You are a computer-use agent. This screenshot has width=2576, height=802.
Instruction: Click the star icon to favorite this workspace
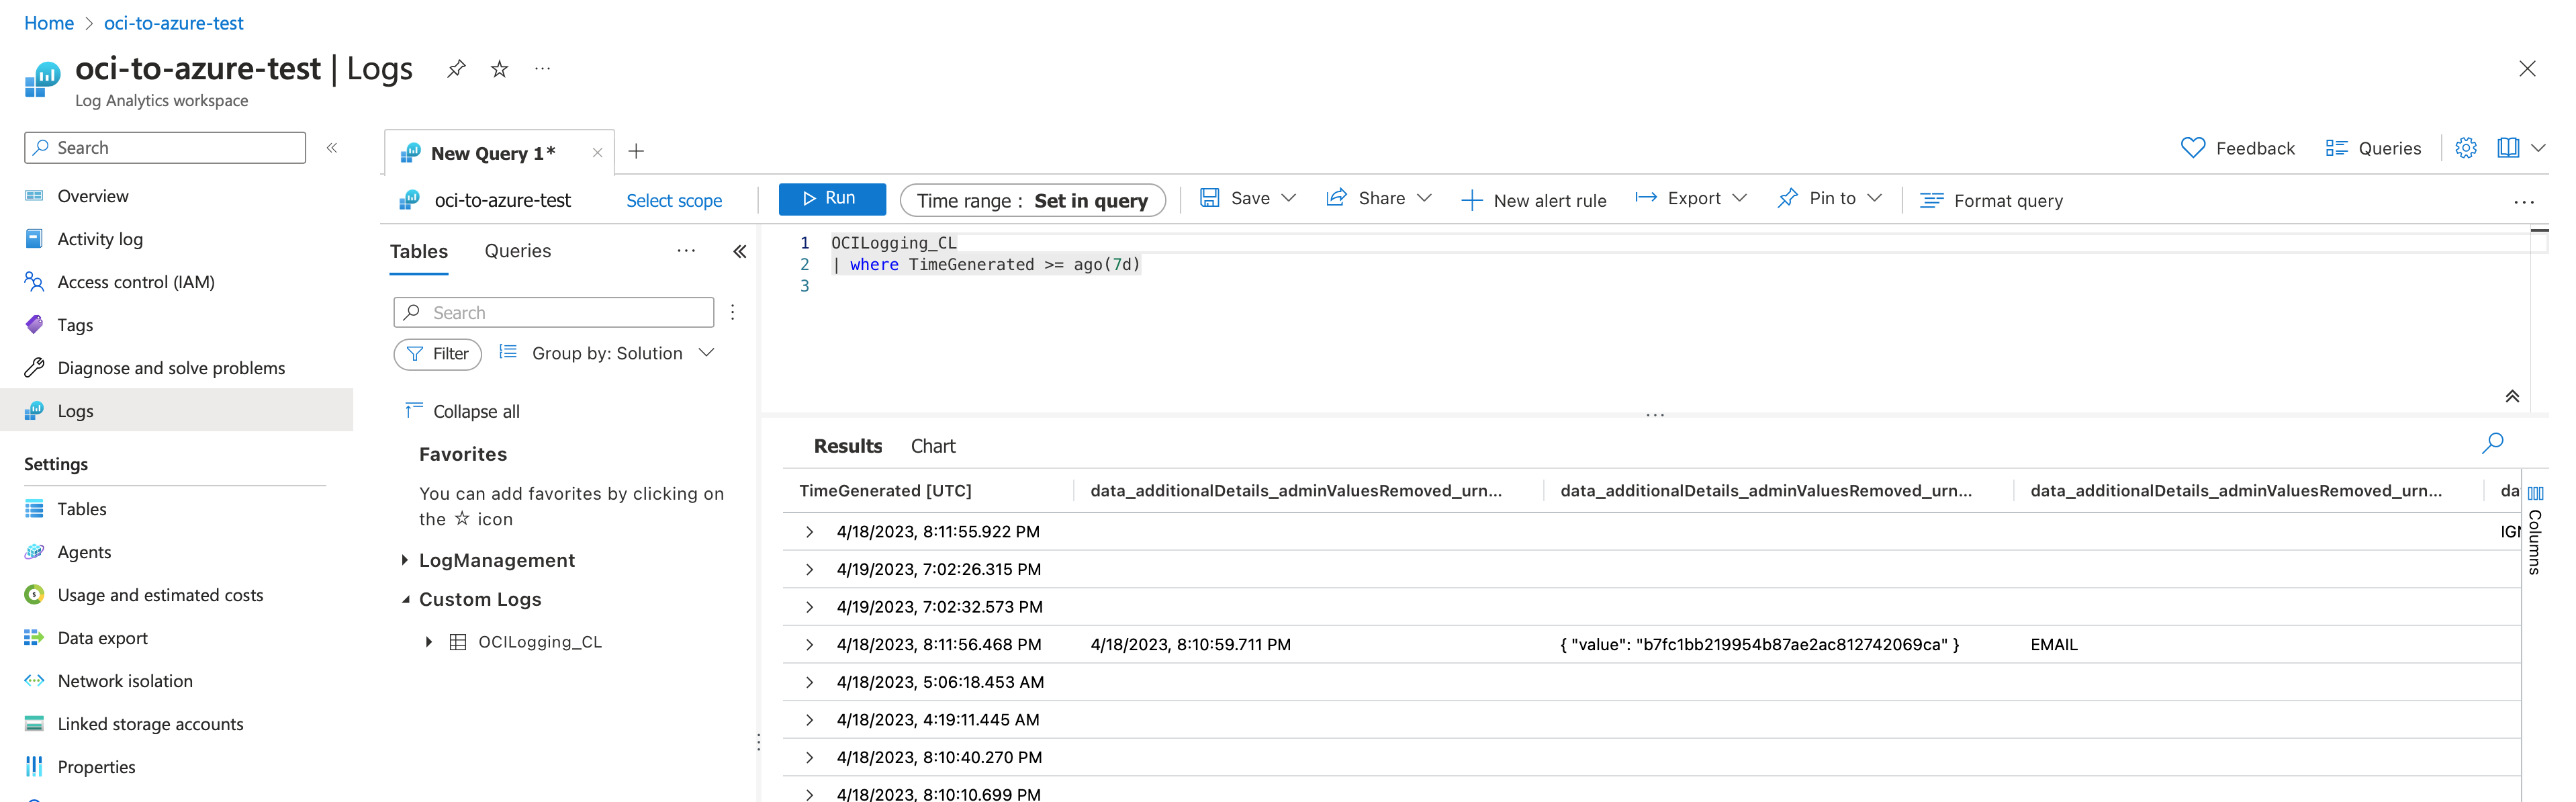tap(498, 68)
